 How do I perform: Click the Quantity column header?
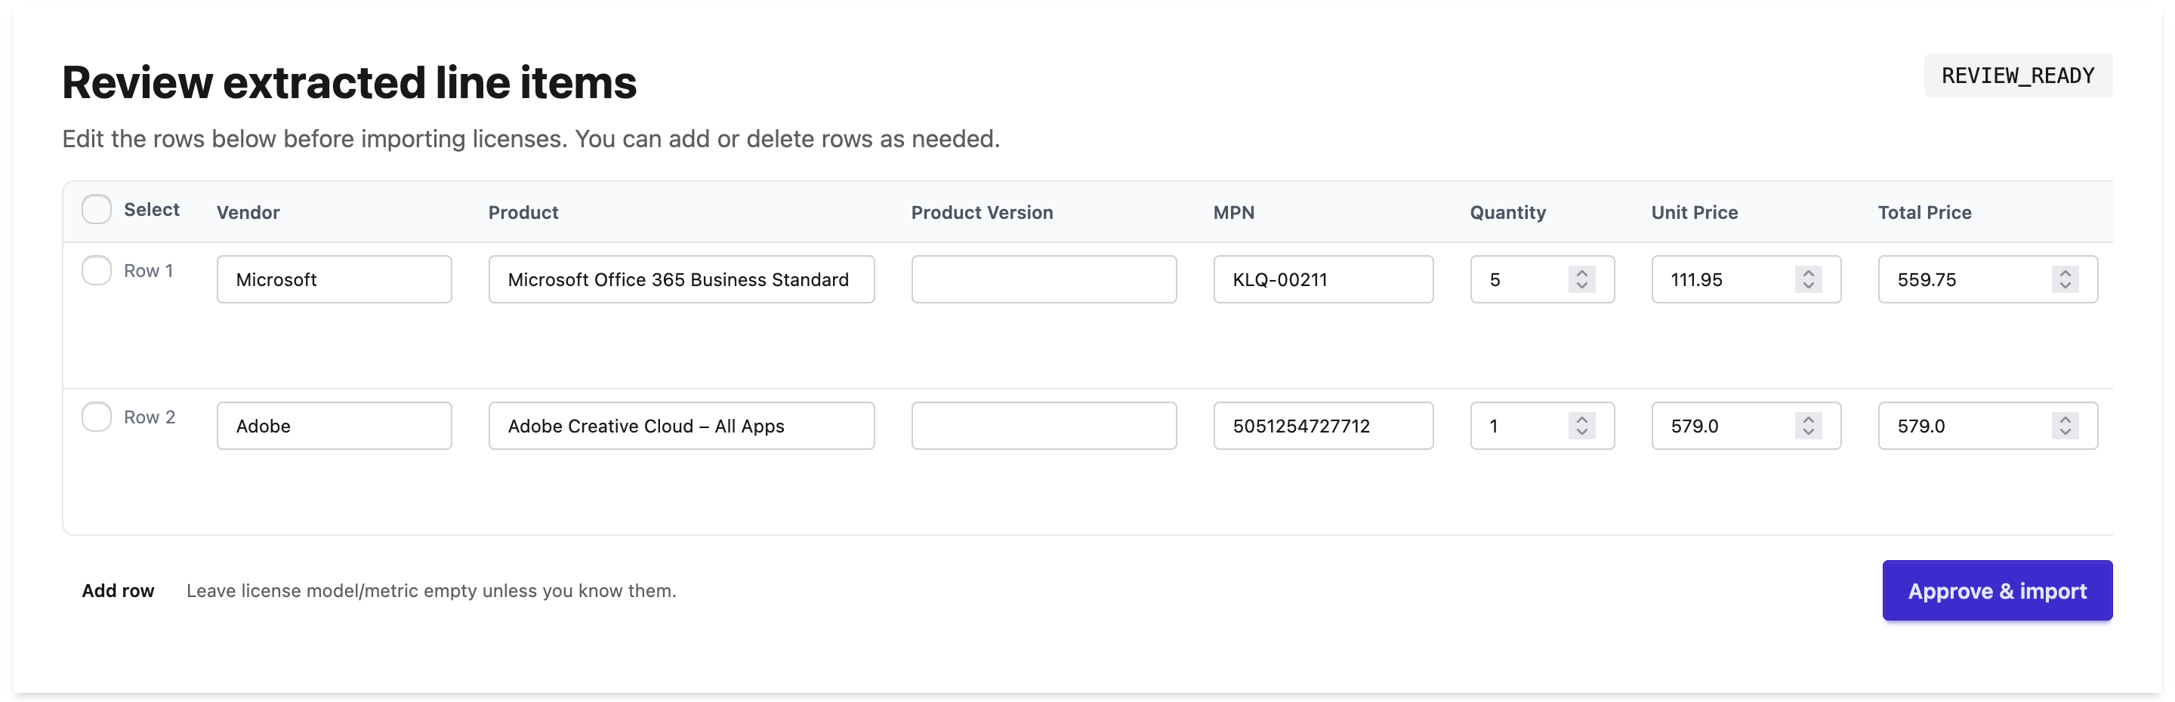click(x=1507, y=213)
